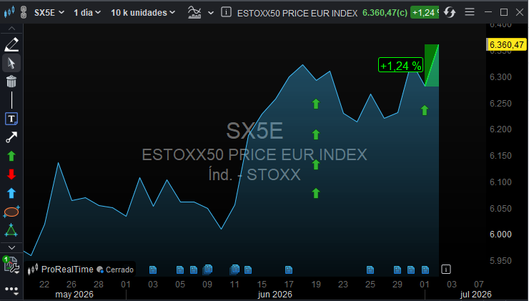Click the jun 2026 month label
The width and height of the screenshot is (529, 301).
(x=275, y=295)
